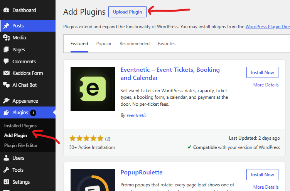This screenshot has height=191, width=290.
Task: Install the PopupRoulette plugin now
Action: (262, 174)
